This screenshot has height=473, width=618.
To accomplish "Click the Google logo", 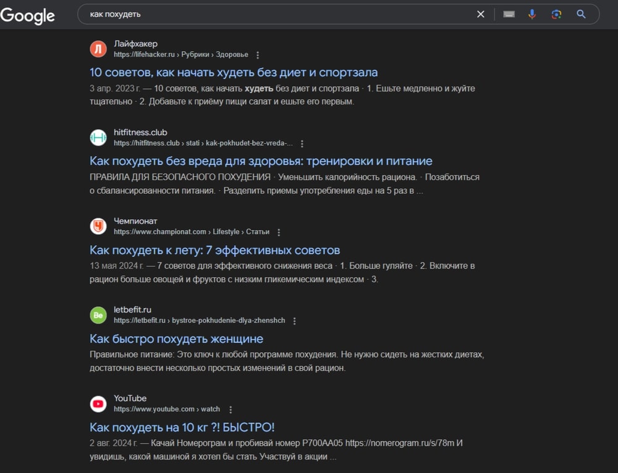I will click(x=28, y=16).
